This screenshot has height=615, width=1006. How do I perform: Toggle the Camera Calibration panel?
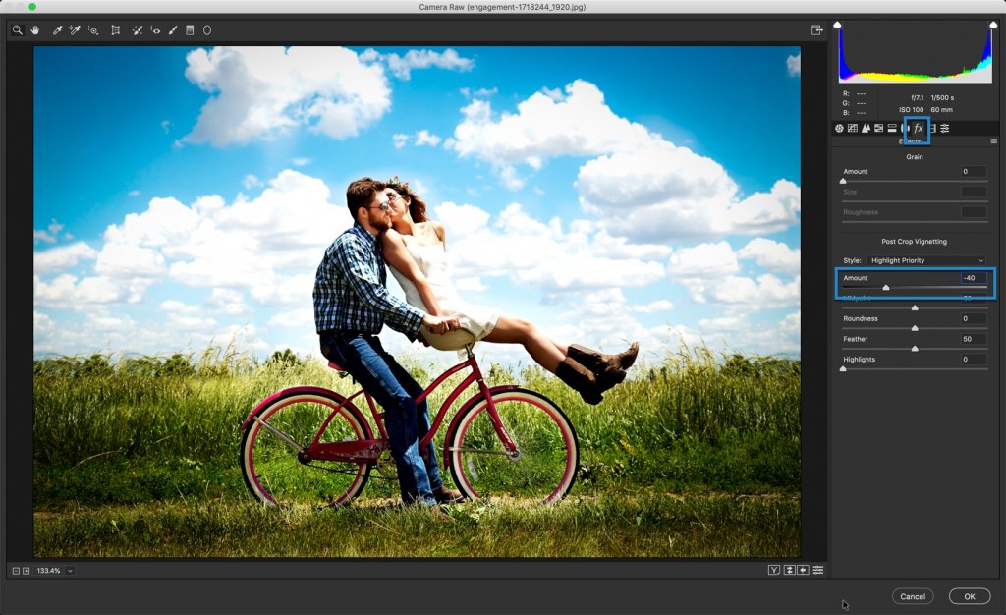pos(933,128)
